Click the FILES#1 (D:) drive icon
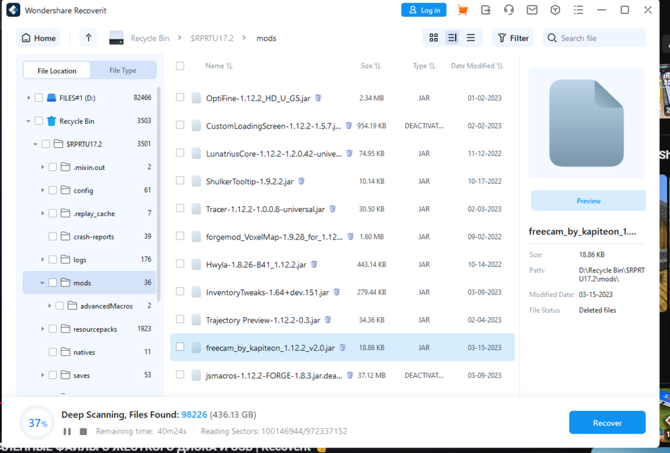The width and height of the screenshot is (670, 453). (x=52, y=98)
